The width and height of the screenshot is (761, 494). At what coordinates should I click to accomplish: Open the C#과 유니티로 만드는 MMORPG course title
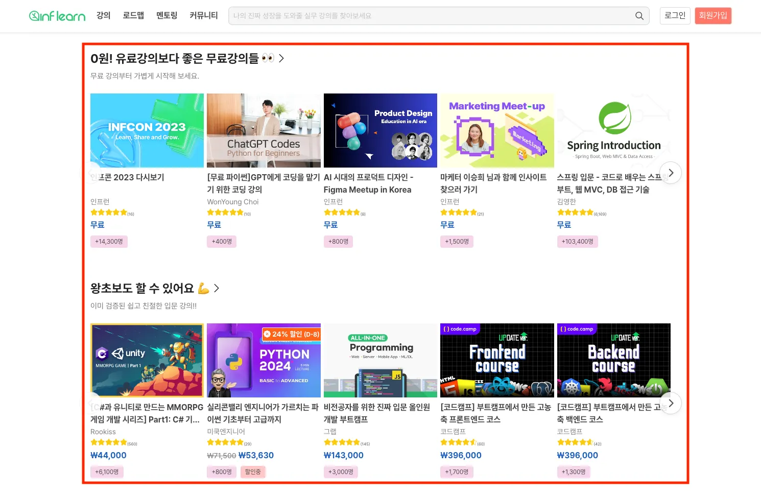click(x=147, y=413)
